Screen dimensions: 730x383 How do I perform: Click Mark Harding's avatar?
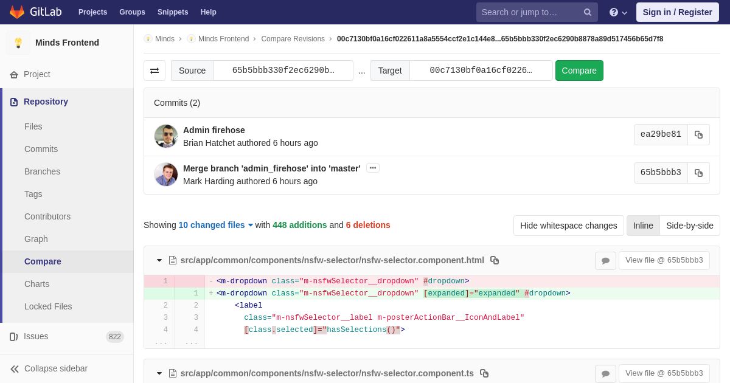pyautogui.click(x=166, y=174)
